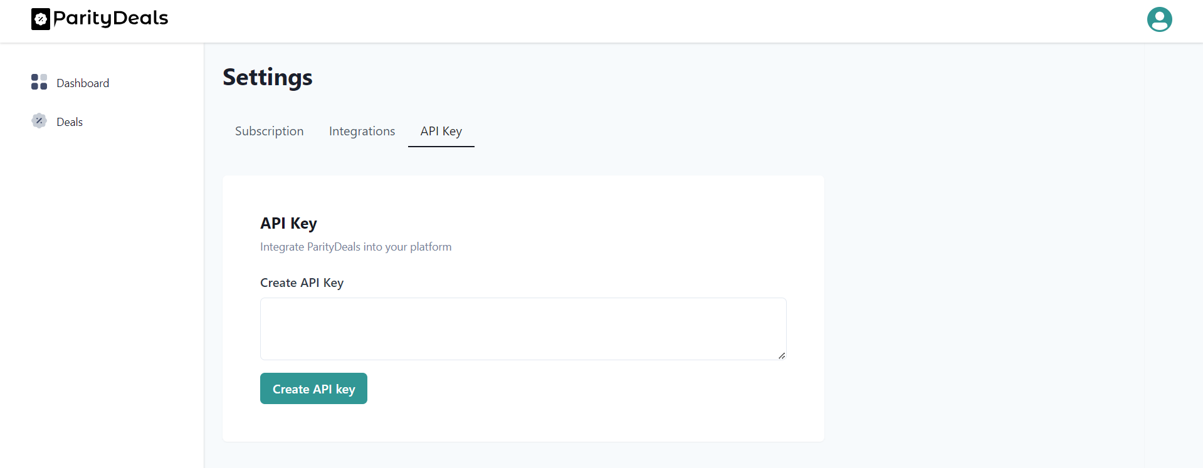Open the user profile avatar menu
The width and height of the screenshot is (1203, 468).
click(x=1159, y=19)
